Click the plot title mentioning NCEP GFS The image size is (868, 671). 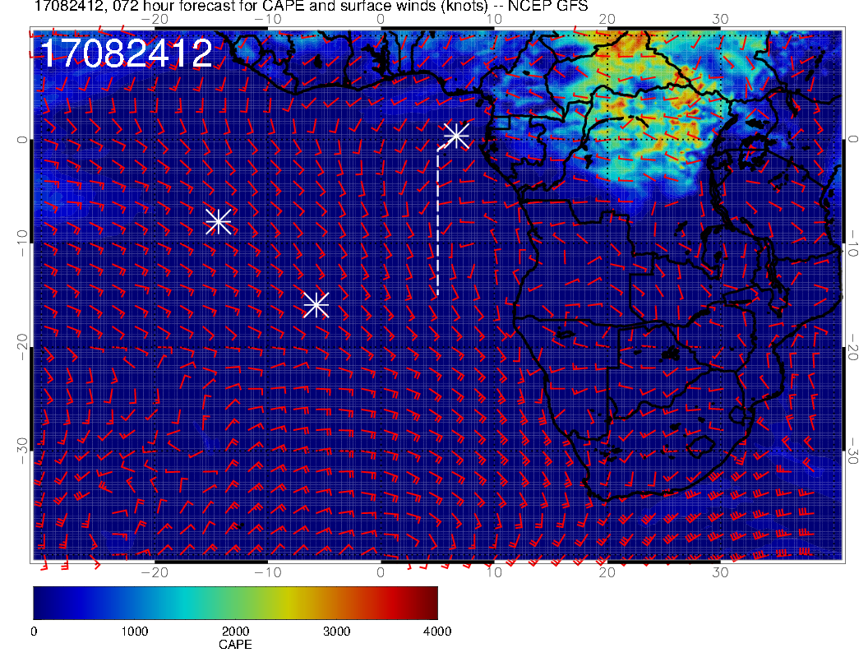point(311,6)
